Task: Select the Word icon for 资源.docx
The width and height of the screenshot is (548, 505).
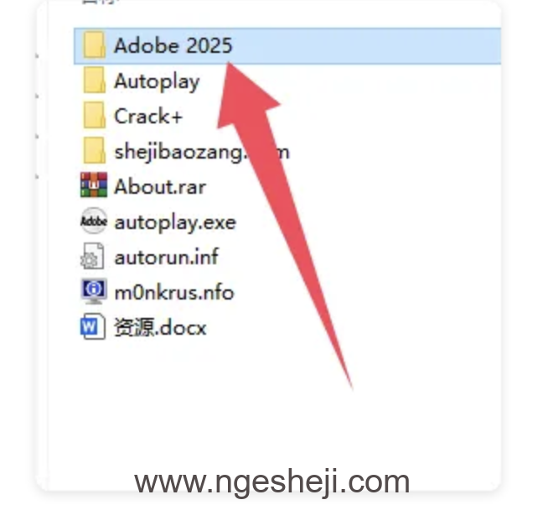Action: point(93,327)
